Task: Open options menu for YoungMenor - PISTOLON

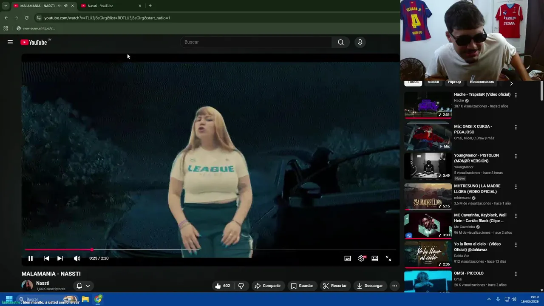Action: (x=516, y=156)
